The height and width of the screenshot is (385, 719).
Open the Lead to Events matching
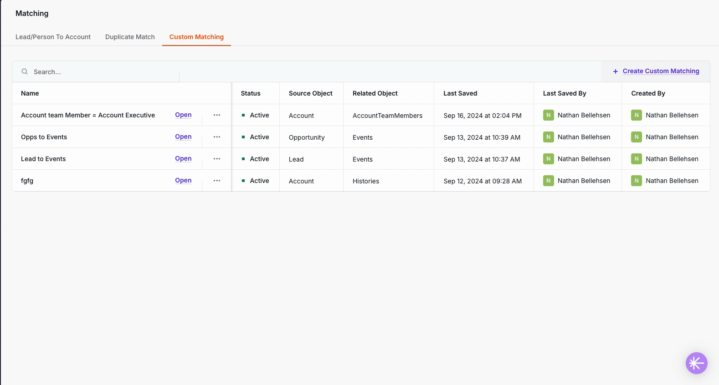point(183,158)
